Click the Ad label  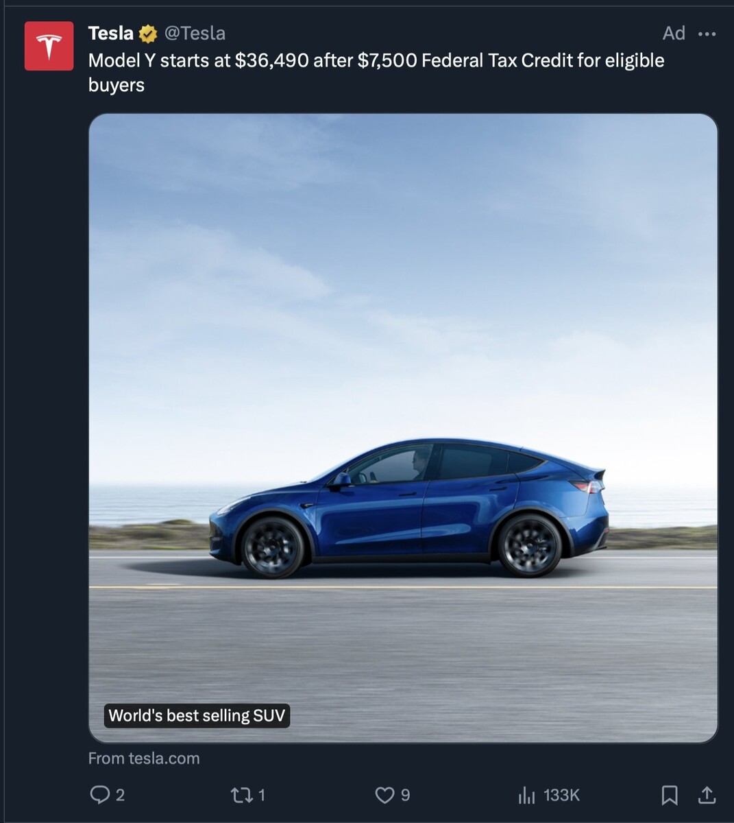click(x=674, y=33)
